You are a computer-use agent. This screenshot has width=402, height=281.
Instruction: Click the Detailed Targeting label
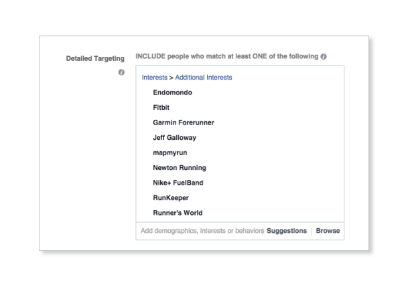click(95, 59)
